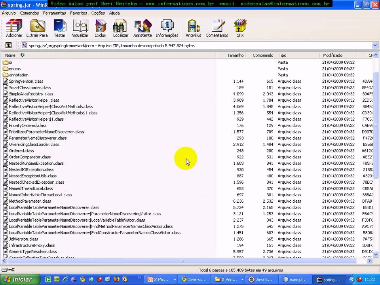Select OverridingClassLoader.class file name
This screenshot has height=285, width=380.
[x=34, y=144]
